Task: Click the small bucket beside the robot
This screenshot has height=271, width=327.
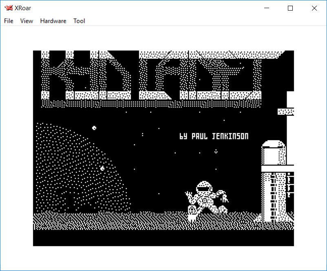Action: pyautogui.click(x=192, y=212)
